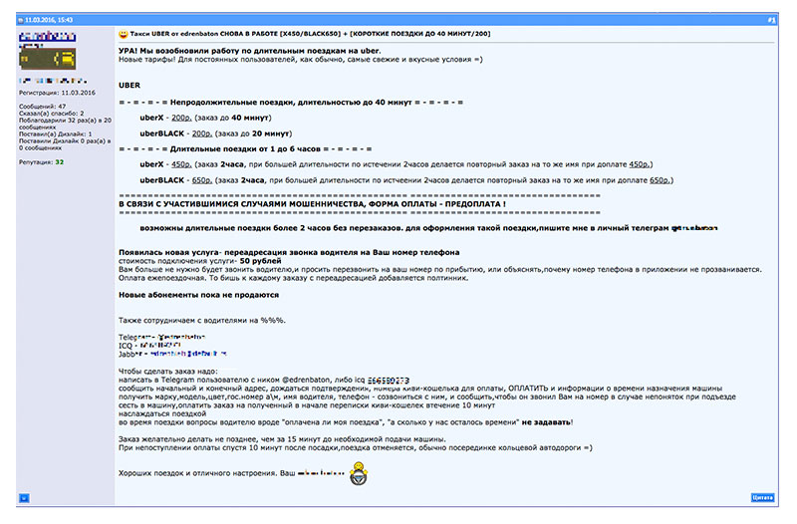Screen dimensions: 797x524
Task: Click the first uberX 450р. price
Action: 181,163
